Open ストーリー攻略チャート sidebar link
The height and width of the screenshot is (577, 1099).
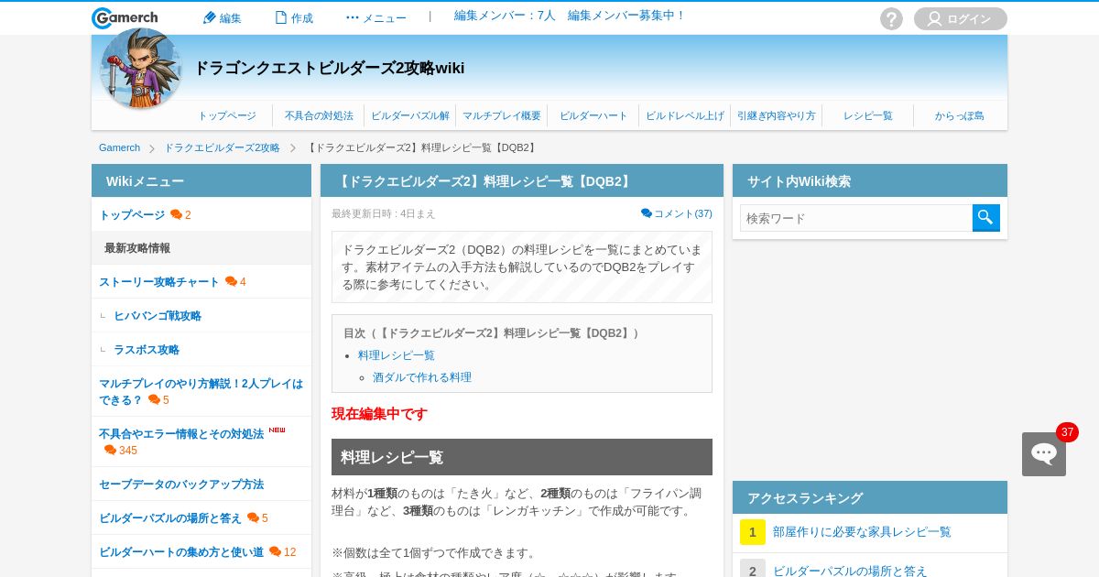pyautogui.click(x=159, y=282)
